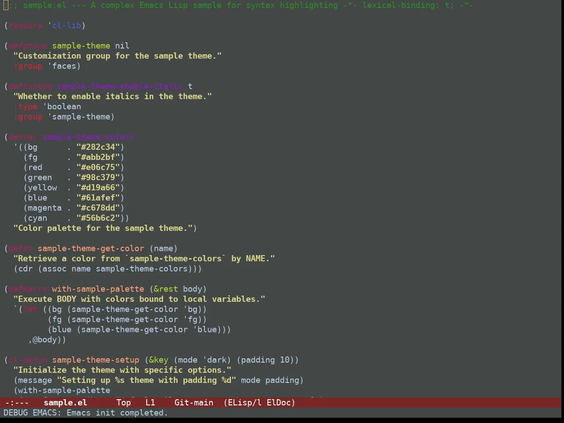Viewport: 564px width, 423px height.
Task: Click the :type keyword
Action: click(26, 107)
